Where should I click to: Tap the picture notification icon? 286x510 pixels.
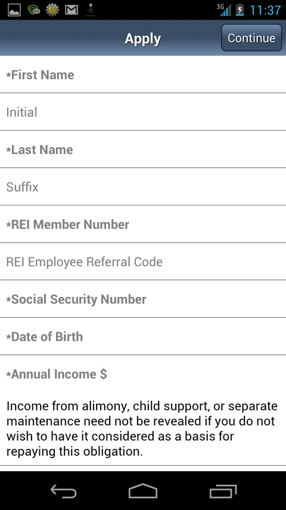[14, 10]
